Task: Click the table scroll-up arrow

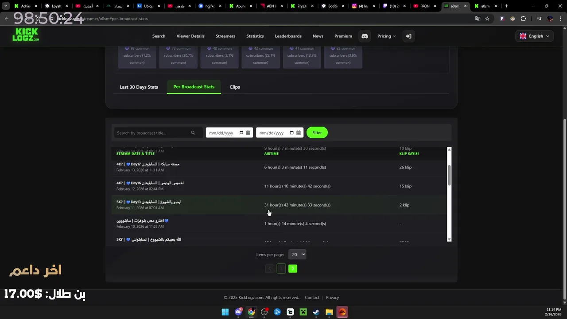Action: coord(449,150)
